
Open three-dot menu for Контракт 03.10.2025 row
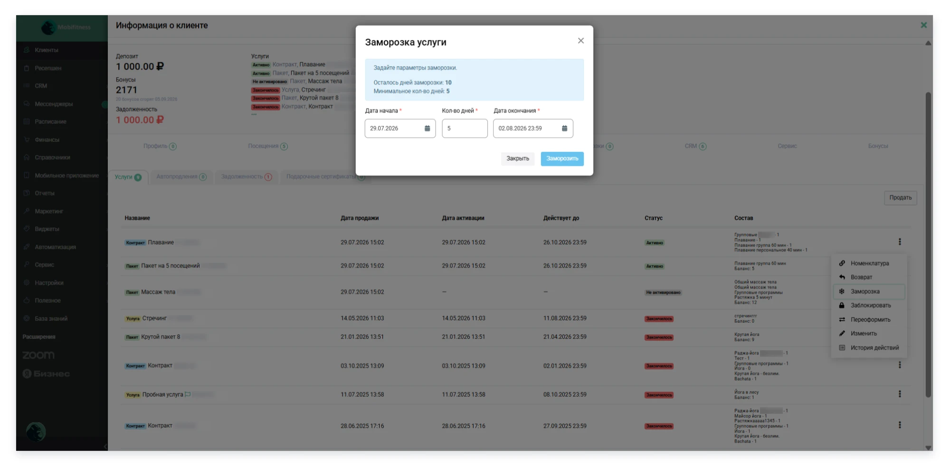(899, 365)
